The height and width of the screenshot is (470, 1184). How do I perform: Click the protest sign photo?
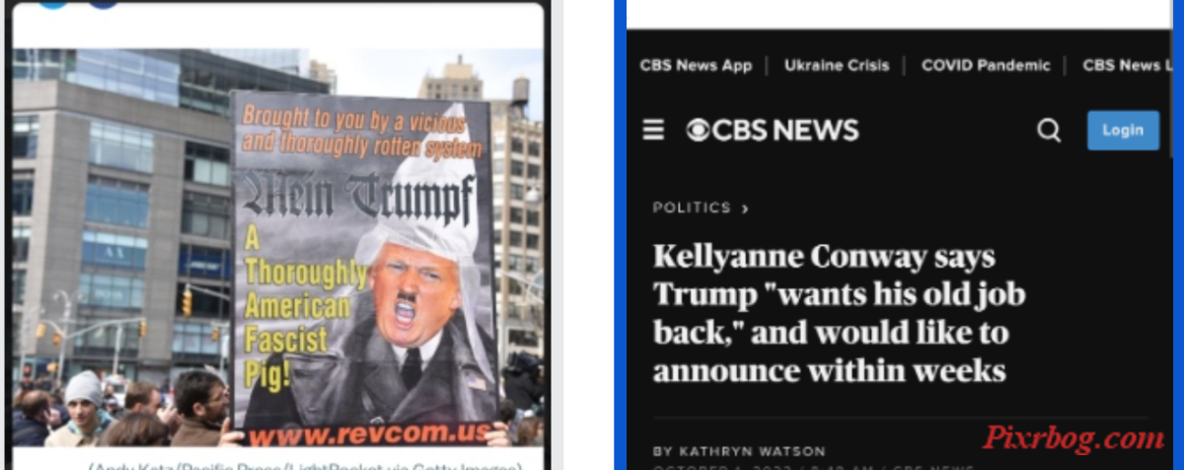point(277,247)
